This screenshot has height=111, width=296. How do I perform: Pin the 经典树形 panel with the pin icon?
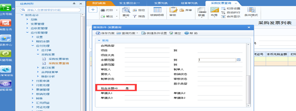(74, 4)
